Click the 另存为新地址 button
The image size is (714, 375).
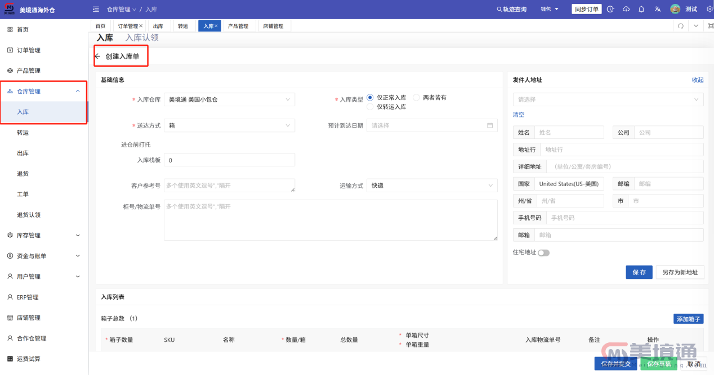pyautogui.click(x=680, y=272)
